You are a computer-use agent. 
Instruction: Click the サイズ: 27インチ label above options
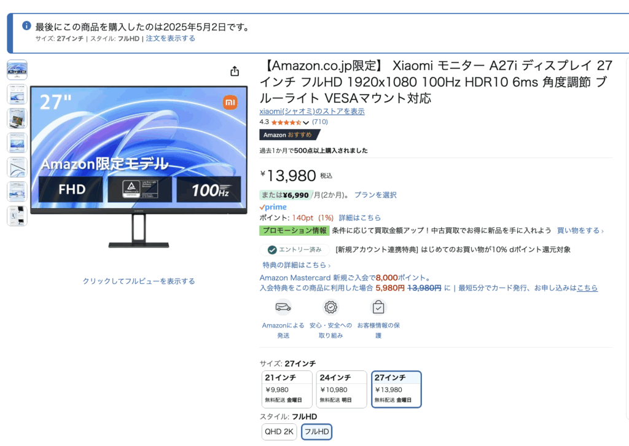(x=287, y=364)
